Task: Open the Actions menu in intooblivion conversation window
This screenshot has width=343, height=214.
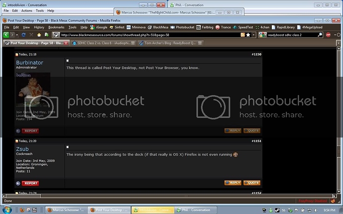Action: click(x=27, y=11)
